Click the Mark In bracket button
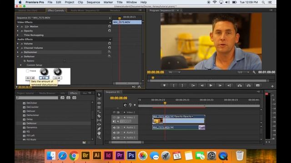The image size is (291, 163). tap(174, 86)
